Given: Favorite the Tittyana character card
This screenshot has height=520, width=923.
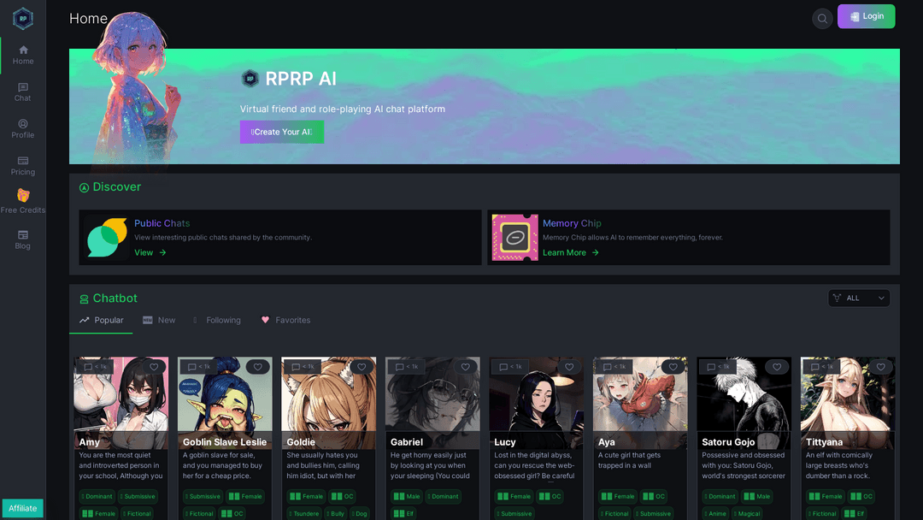Looking at the screenshot, I should [881, 366].
